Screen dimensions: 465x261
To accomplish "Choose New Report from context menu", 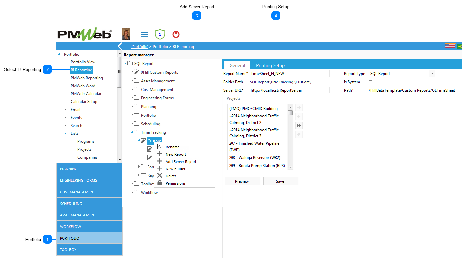I will (x=176, y=154).
